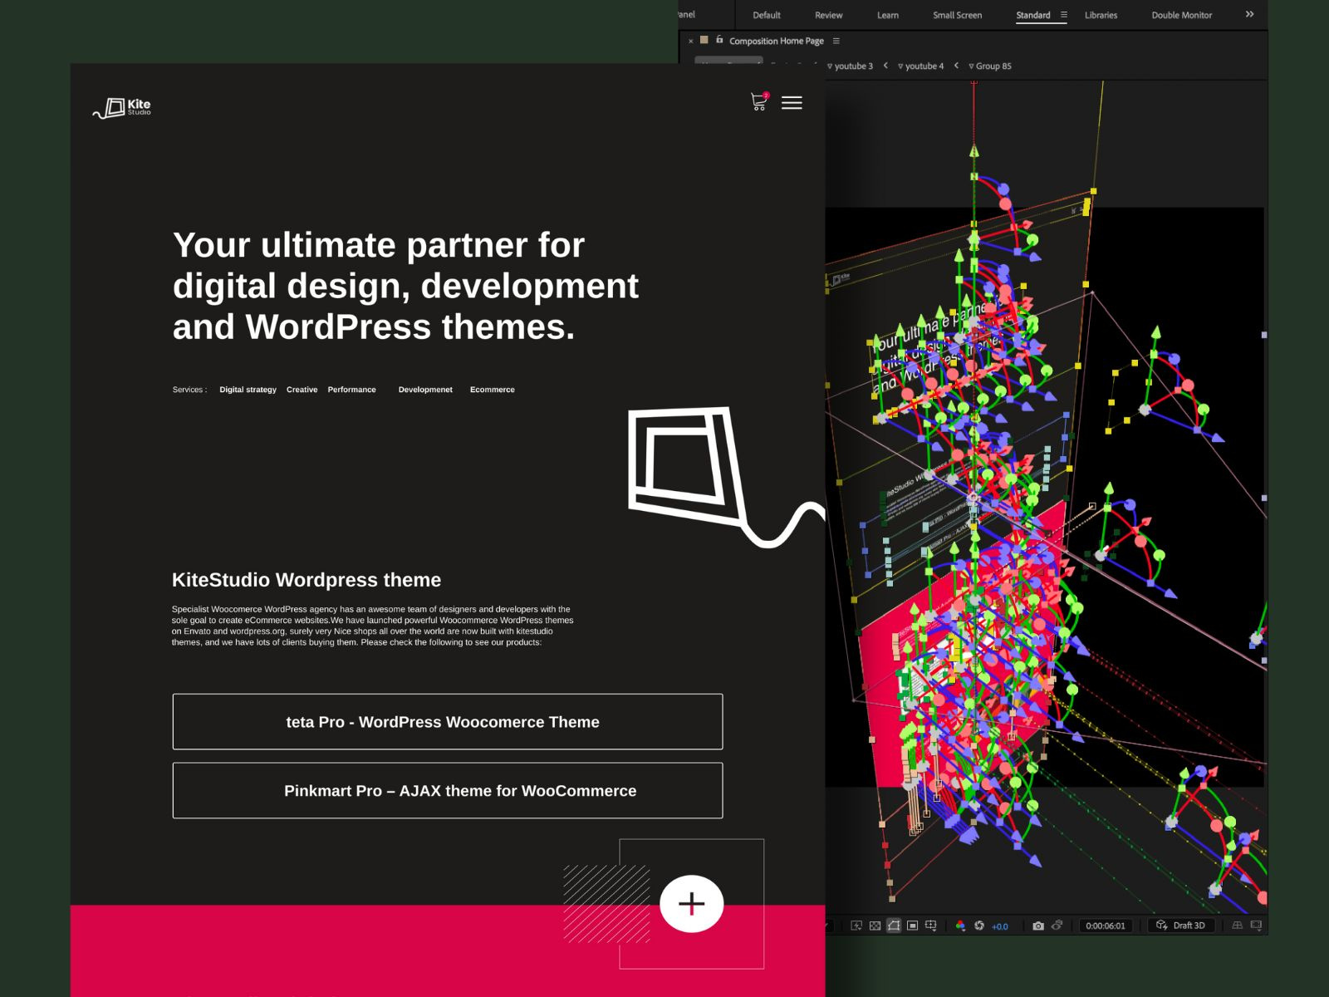The height and width of the screenshot is (997, 1329).
Task: Open the color channel selector dropdown
Action: pos(960,926)
